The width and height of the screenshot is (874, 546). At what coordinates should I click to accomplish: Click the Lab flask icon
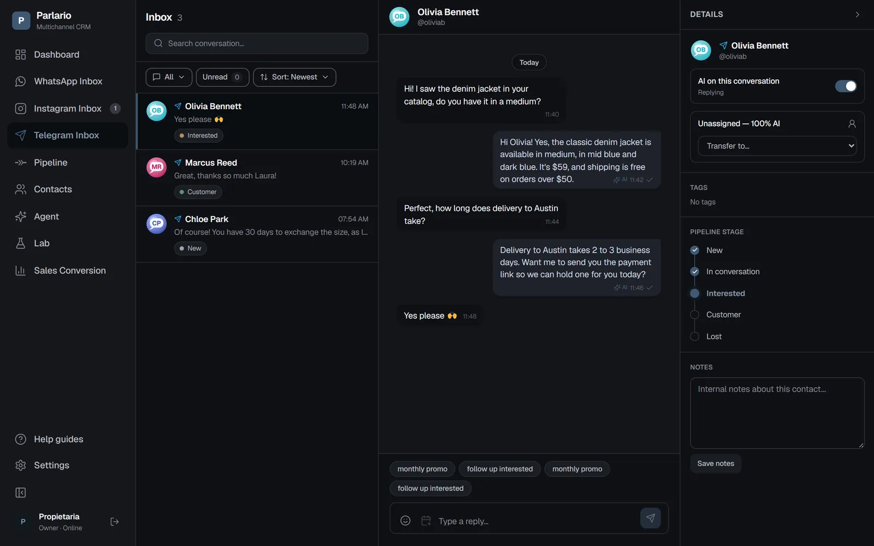21,244
